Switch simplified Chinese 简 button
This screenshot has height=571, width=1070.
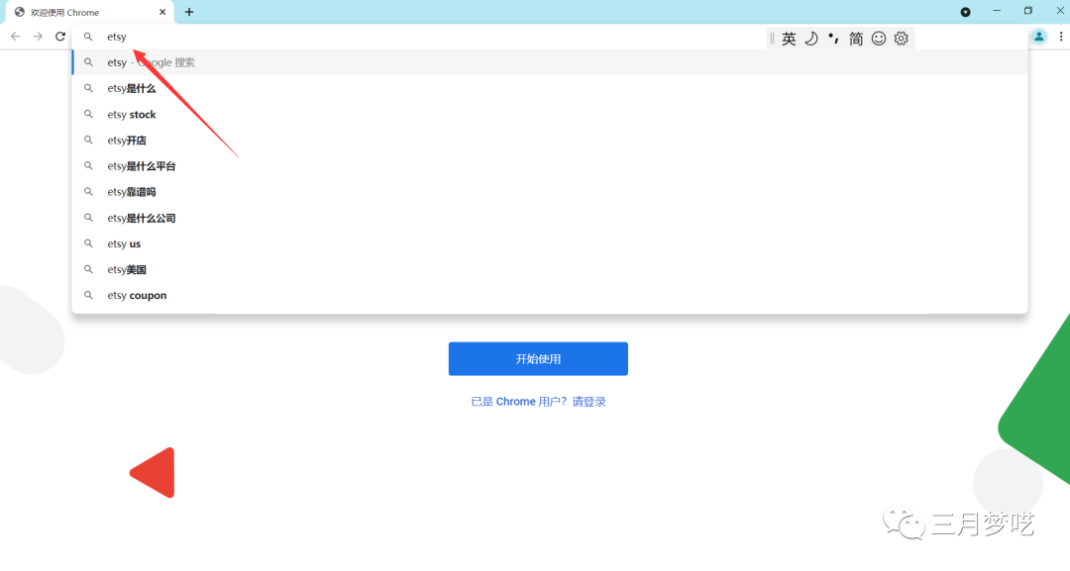click(856, 39)
